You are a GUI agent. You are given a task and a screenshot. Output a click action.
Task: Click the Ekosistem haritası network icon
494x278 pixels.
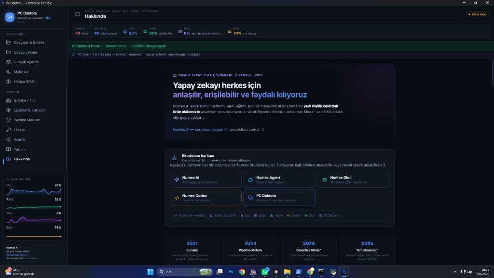pos(174,158)
